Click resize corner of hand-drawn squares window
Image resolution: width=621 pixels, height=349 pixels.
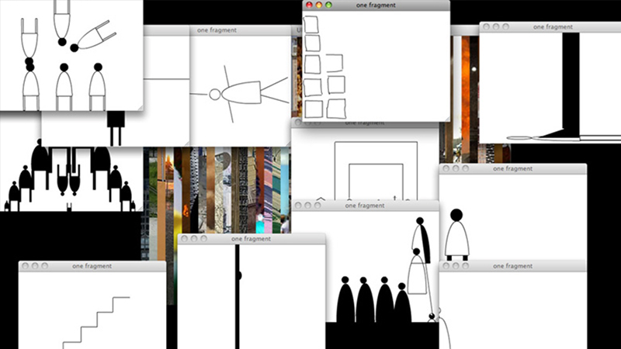point(447,119)
